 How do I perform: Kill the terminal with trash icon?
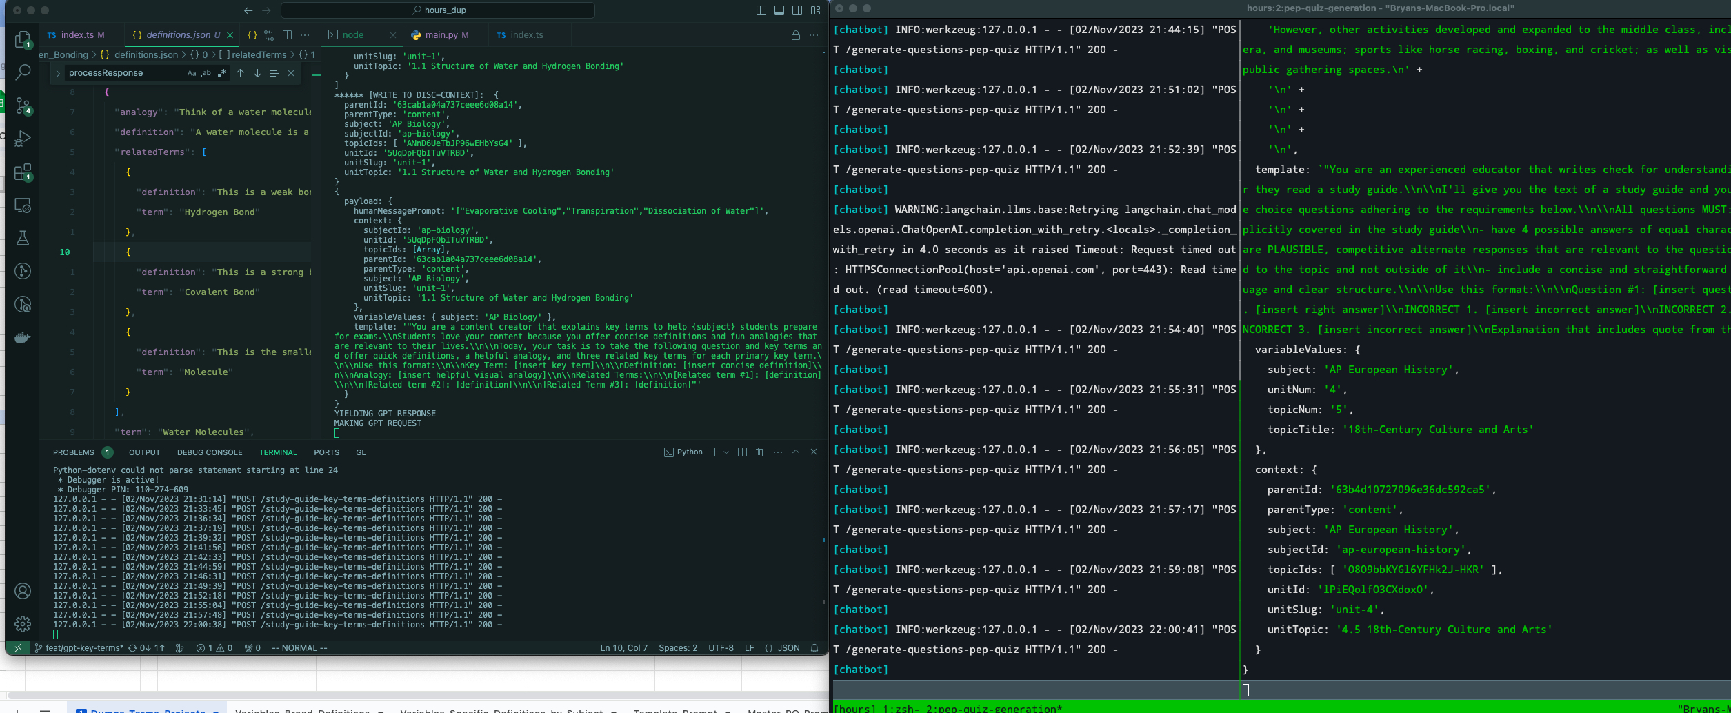point(760,452)
